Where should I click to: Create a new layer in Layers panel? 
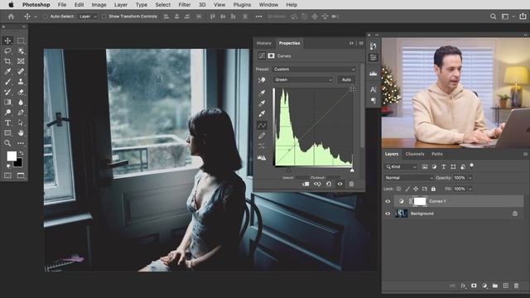pos(506,286)
